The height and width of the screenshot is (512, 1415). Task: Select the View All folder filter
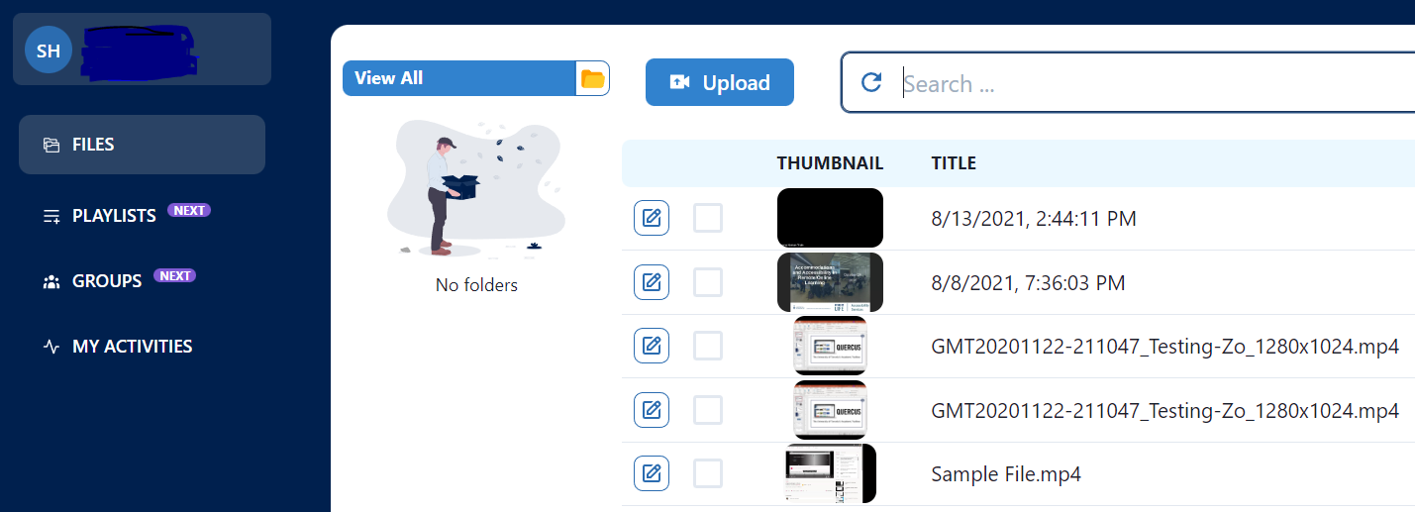458,78
